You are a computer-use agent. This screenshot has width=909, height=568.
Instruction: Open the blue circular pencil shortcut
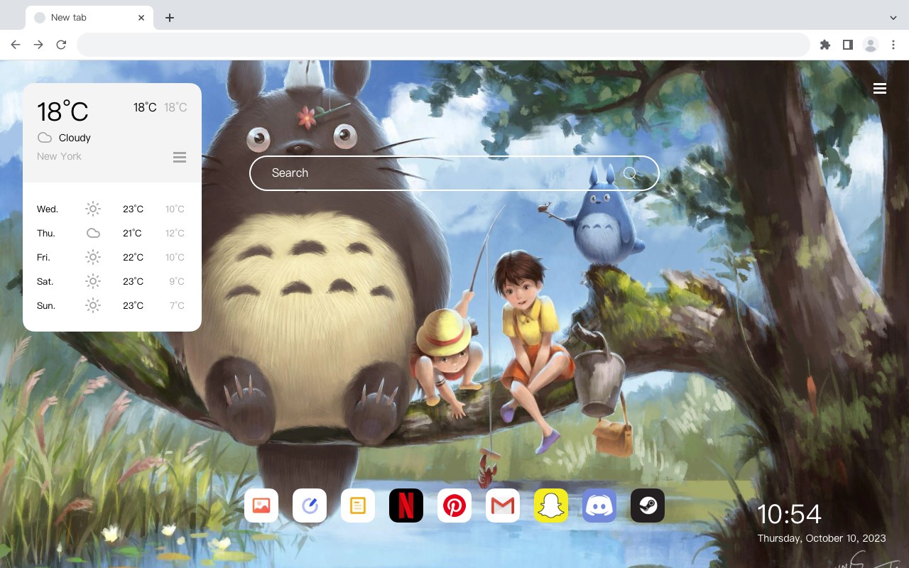310,506
